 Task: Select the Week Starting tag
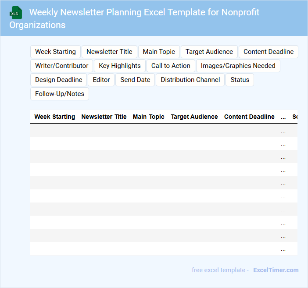click(x=55, y=52)
